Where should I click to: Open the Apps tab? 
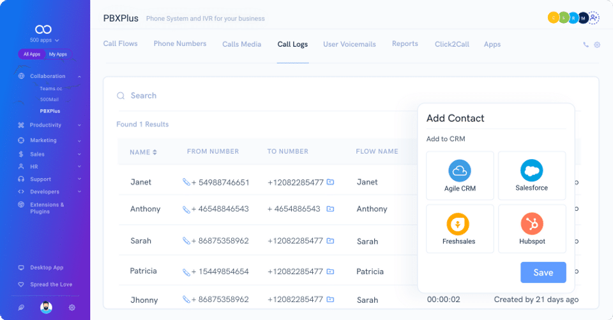pos(492,45)
